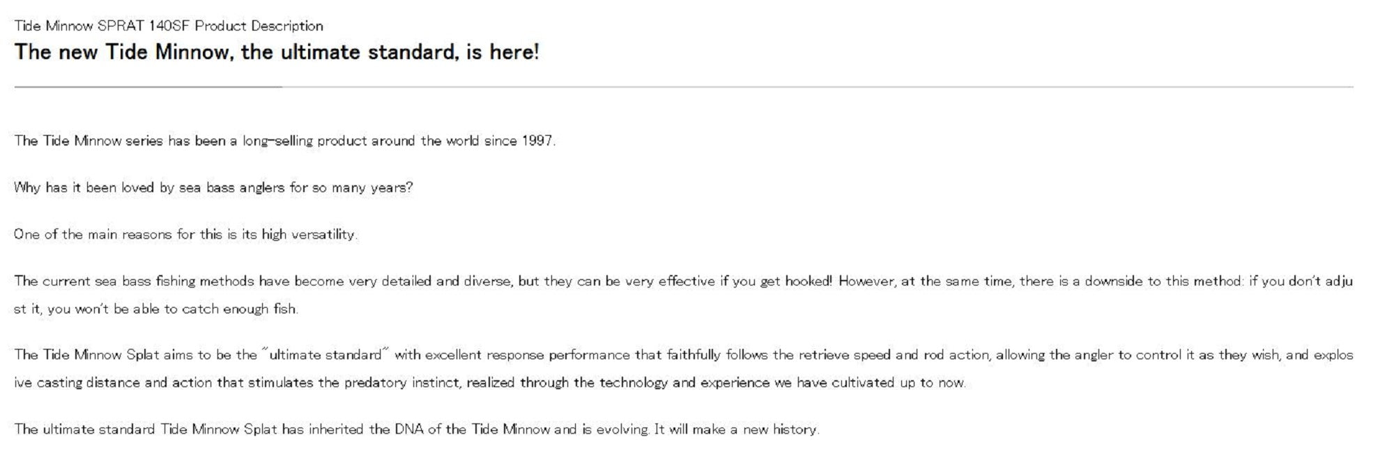Image resolution: width=1394 pixels, height=454 pixels.
Task: Click the sentence ending in "high versatility"
Action: click(185, 235)
